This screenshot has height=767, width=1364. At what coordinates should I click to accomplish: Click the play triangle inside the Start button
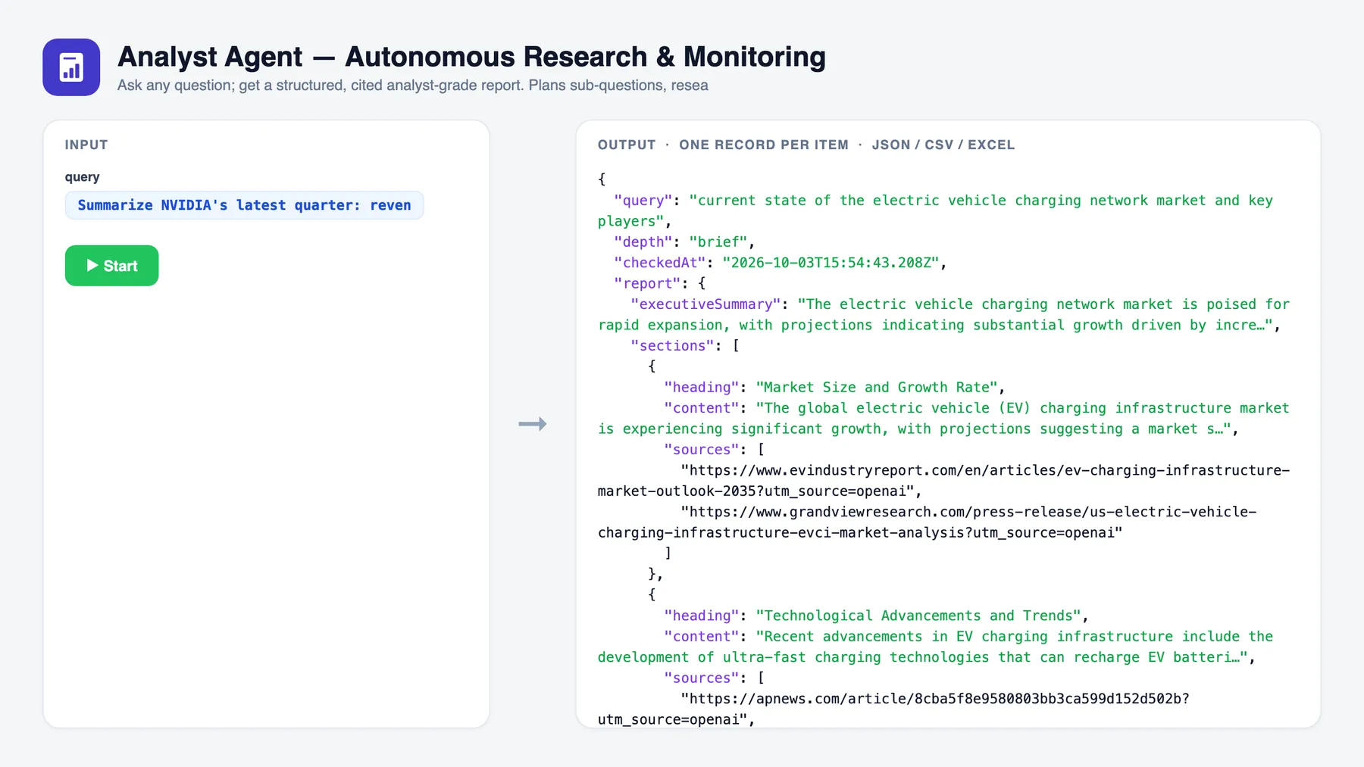tap(92, 266)
